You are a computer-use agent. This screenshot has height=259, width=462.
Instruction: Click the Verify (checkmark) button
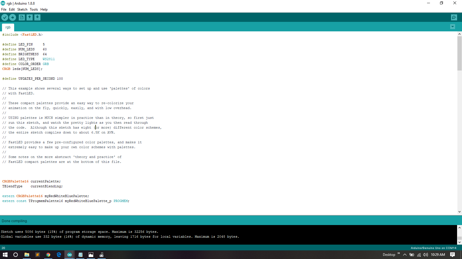5,18
